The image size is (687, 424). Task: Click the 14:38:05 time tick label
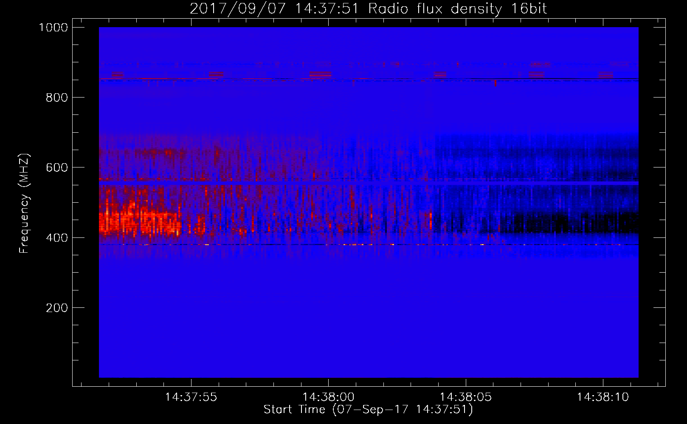point(465,397)
